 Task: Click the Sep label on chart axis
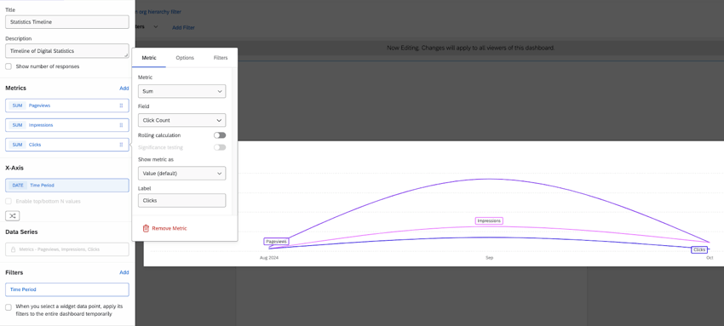pyautogui.click(x=490, y=258)
